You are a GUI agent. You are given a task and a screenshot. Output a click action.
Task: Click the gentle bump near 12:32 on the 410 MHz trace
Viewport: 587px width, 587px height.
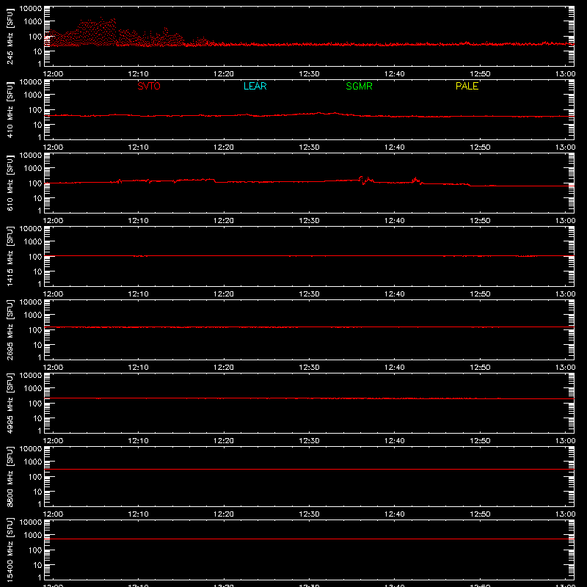326,113
